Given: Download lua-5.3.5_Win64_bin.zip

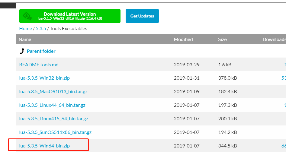Looking at the screenshot, I should pos(44,146).
